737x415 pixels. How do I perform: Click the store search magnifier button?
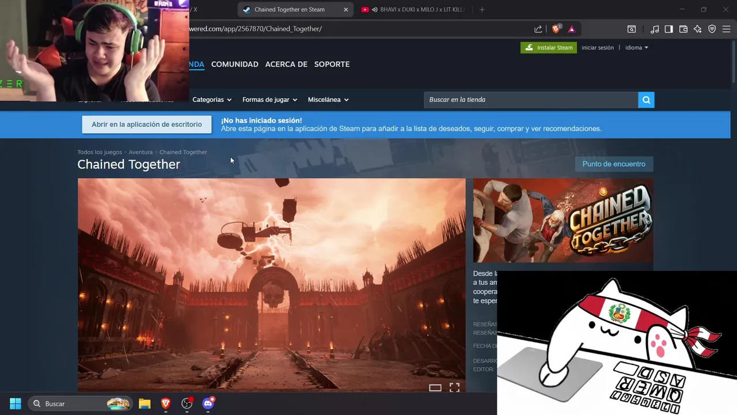pyautogui.click(x=646, y=100)
